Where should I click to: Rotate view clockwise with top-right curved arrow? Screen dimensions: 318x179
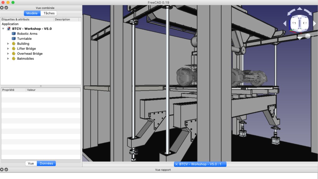(308, 12)
